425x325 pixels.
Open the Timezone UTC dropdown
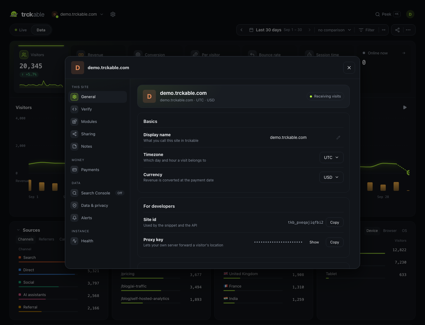tap(331, 157)
